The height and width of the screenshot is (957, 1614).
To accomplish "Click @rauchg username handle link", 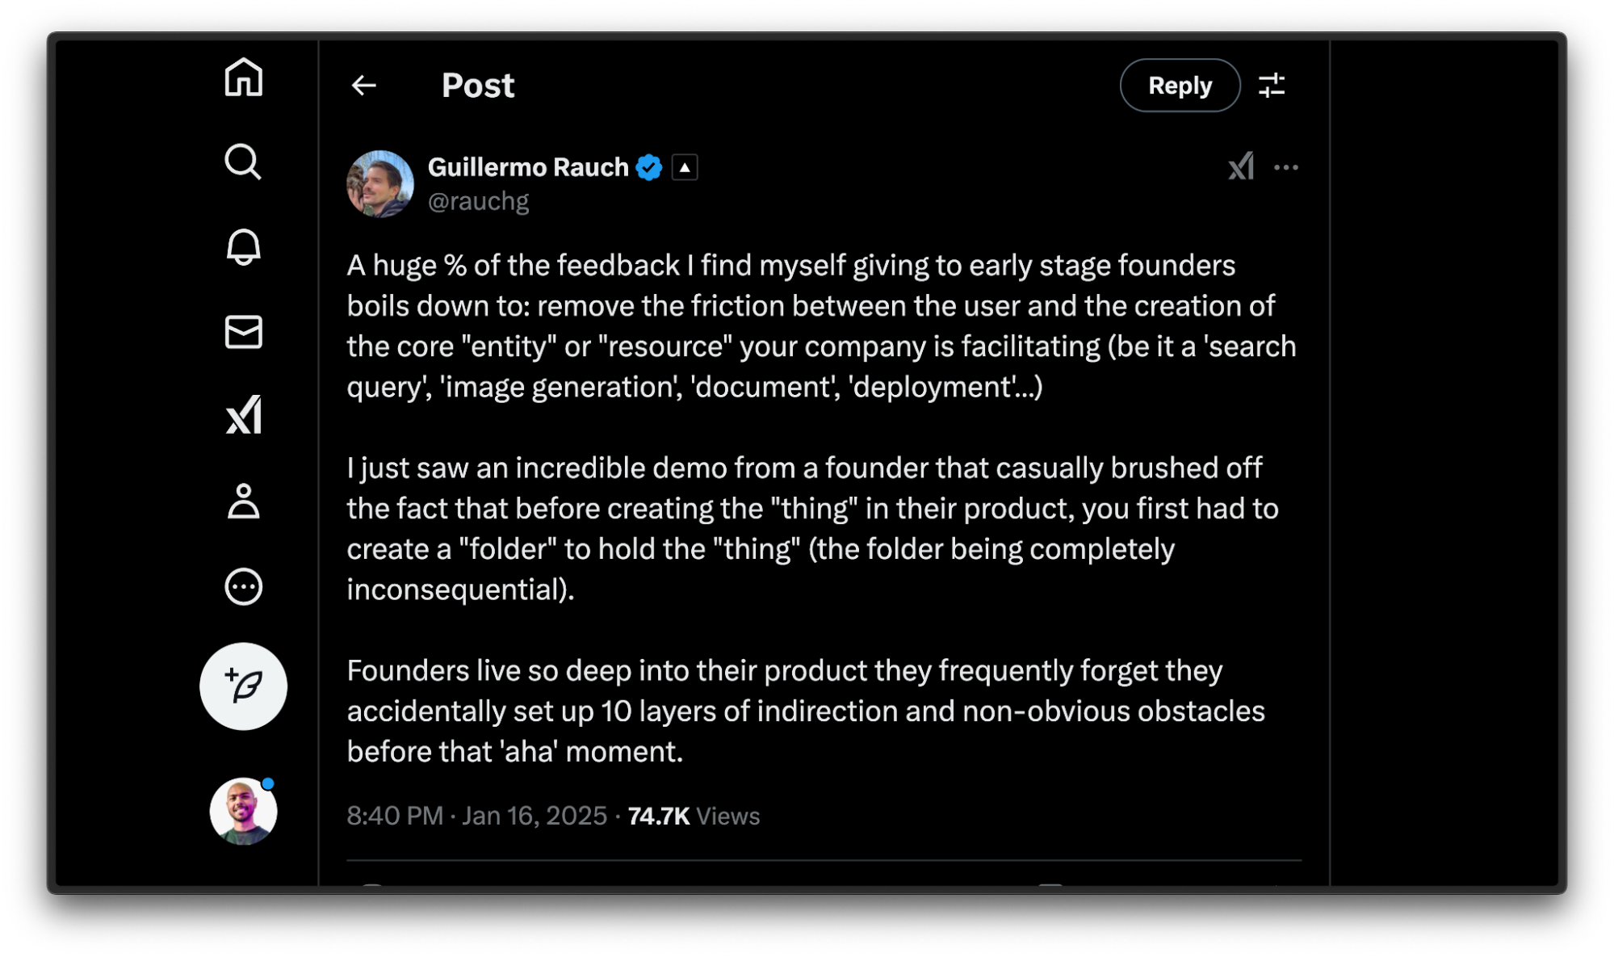I will click(x=479, y=200).
